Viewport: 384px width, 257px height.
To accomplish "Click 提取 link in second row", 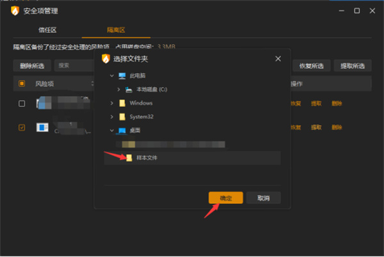I will point(316,128).
